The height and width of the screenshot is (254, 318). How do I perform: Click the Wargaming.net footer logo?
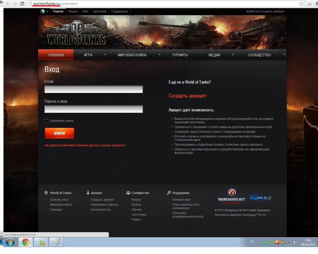[x=231, y=196]
